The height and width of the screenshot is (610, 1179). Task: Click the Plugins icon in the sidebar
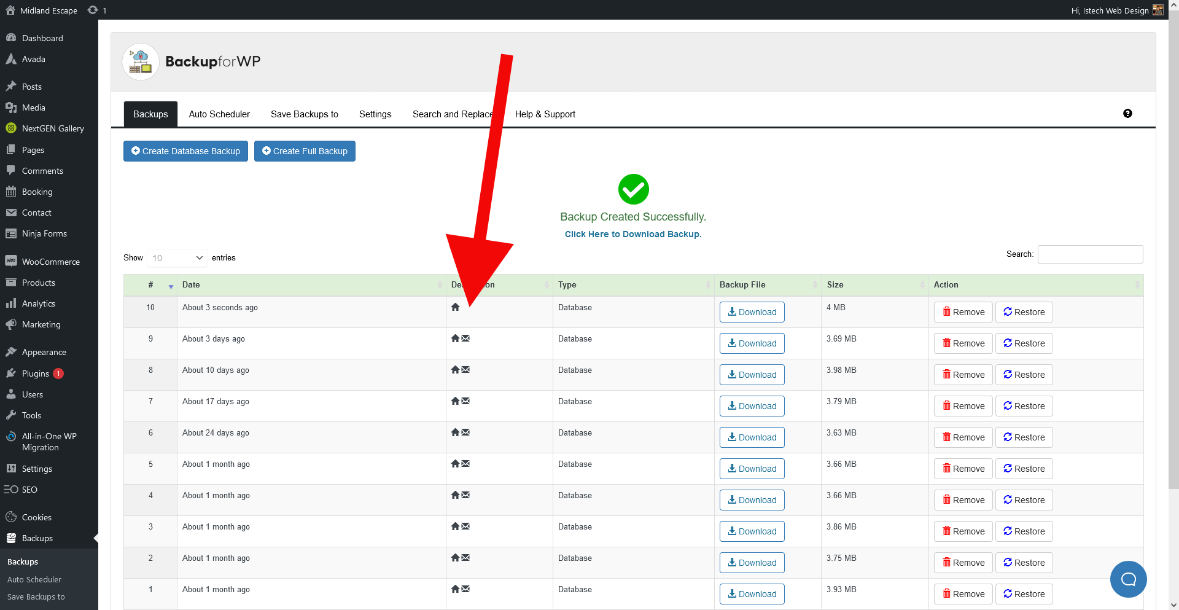(11, 373)
